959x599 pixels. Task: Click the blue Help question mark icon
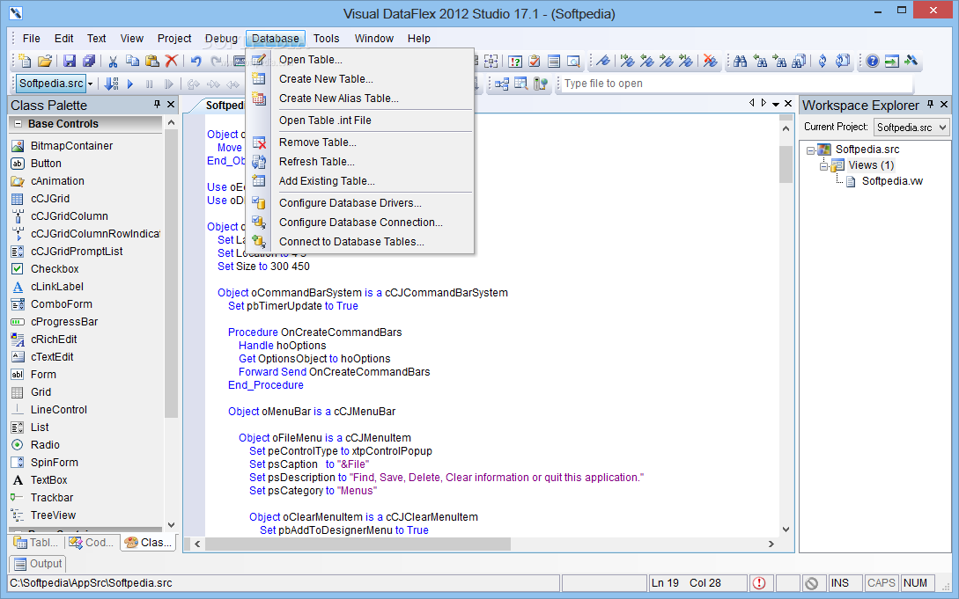click(873, 61)
